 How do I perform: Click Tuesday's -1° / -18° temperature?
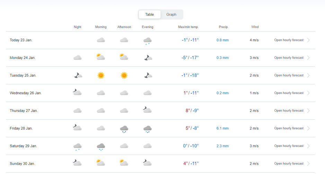pos(190,75)
